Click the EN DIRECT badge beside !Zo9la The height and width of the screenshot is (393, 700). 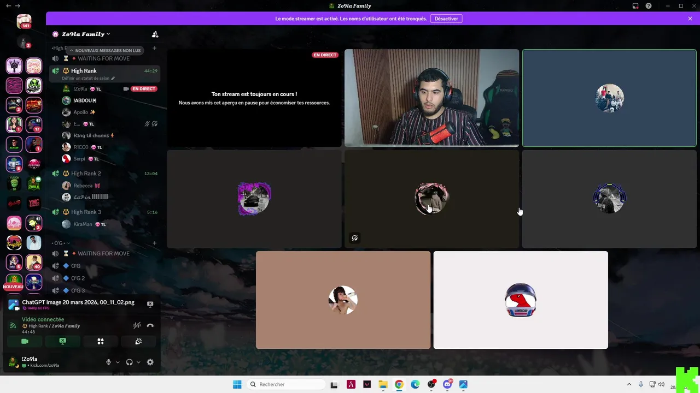(144, 88)
